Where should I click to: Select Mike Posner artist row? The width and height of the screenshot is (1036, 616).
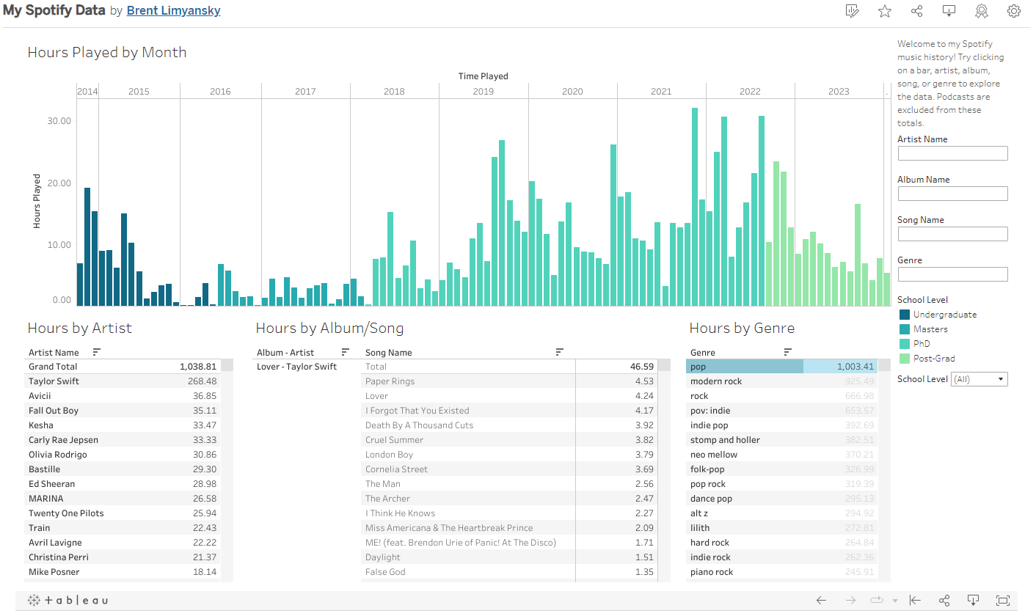(123, 572)
